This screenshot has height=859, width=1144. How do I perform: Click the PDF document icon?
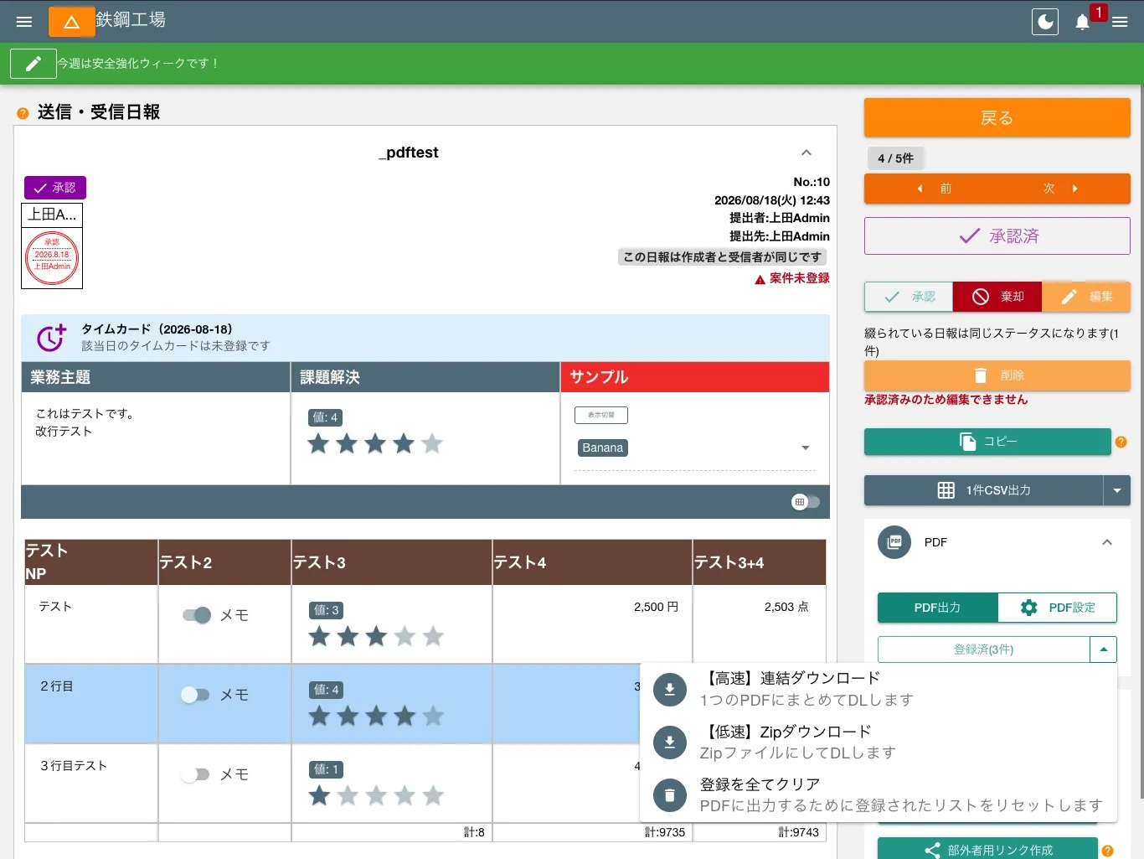point(894,542)
